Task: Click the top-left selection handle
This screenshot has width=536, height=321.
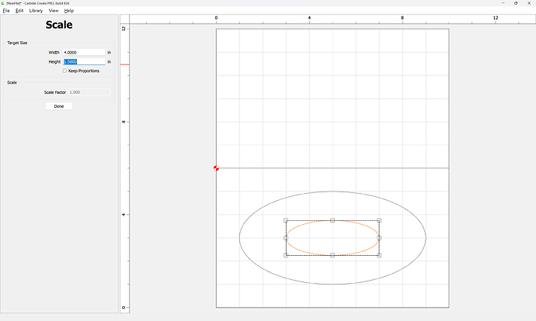Action: pyautogui.click(x=286, y=220)
